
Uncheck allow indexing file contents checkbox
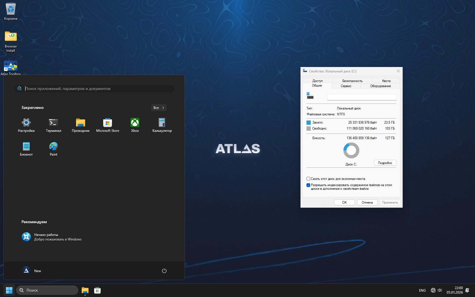point(308,185)
